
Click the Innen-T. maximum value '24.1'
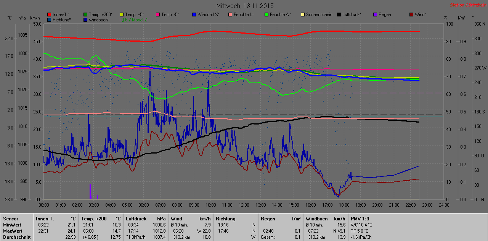click(x=72, y=231)
